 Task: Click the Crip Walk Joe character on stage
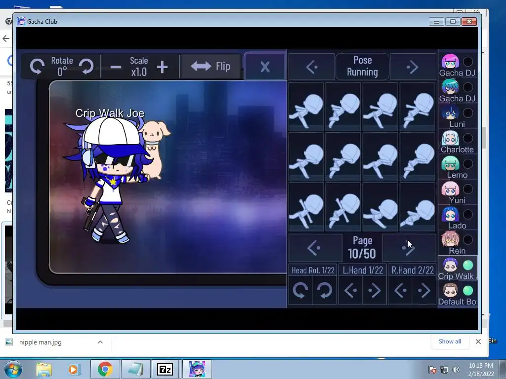[x=110, y=181]
